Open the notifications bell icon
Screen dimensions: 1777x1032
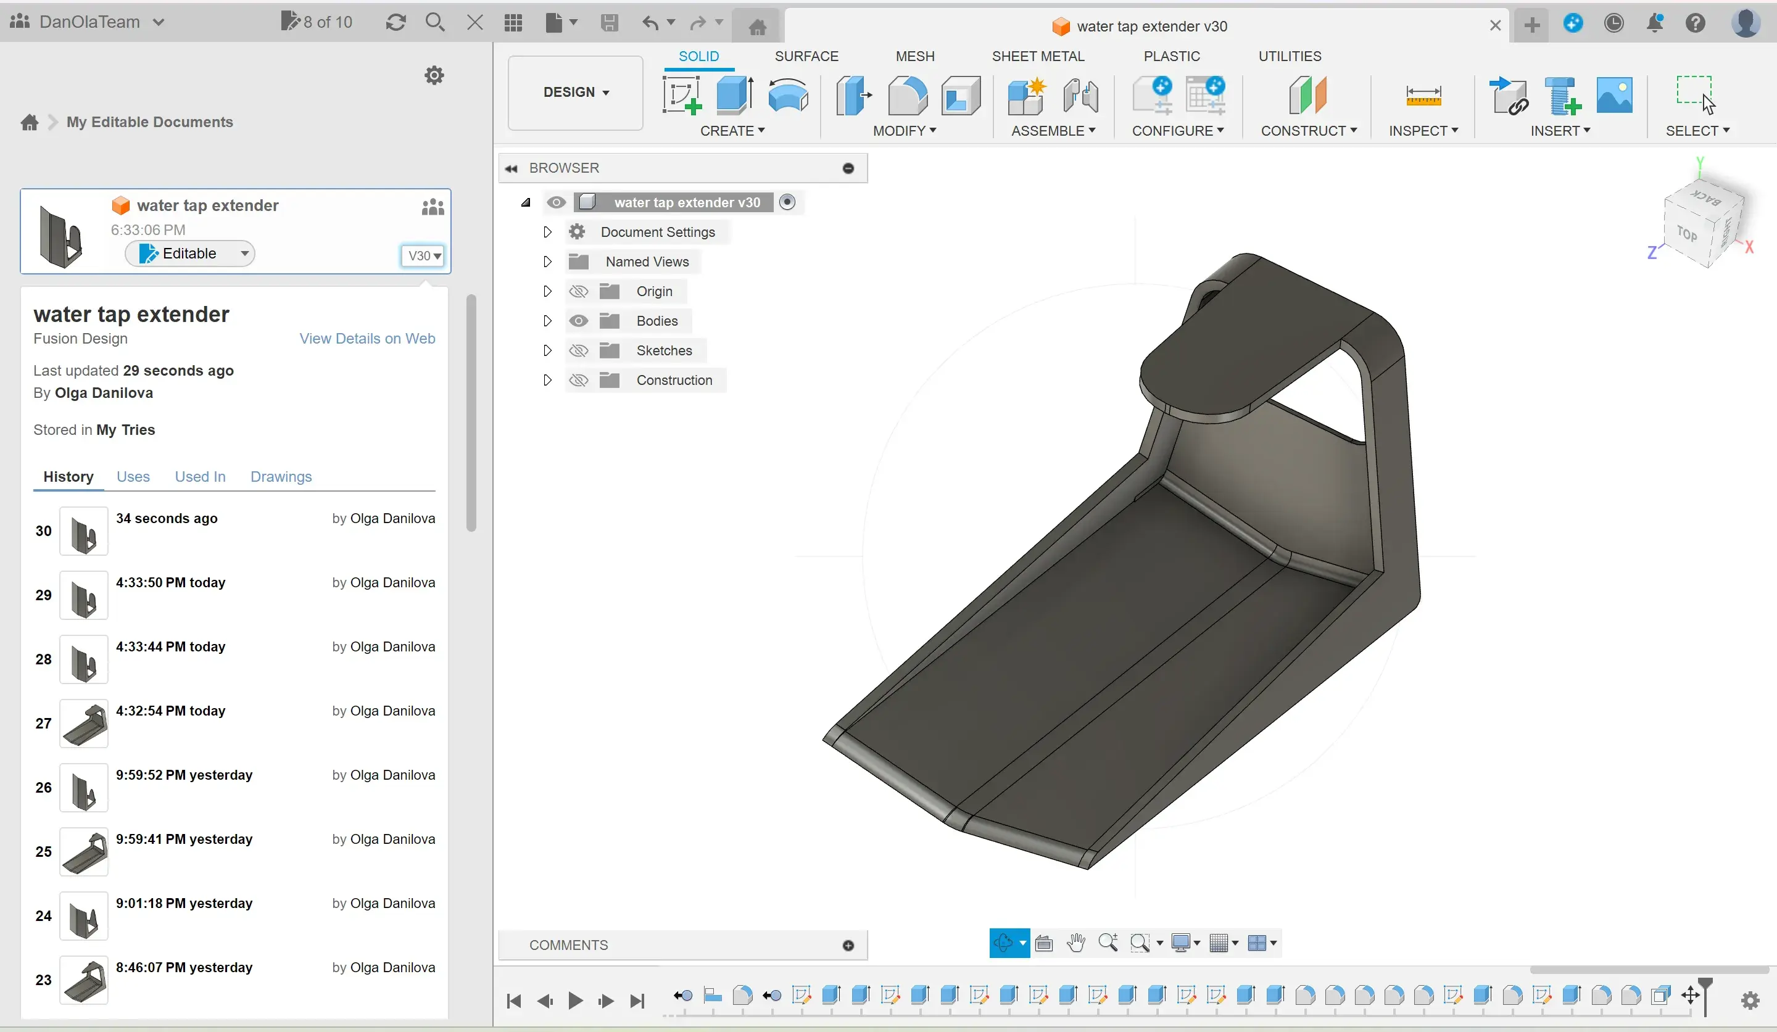pyautogui.click(x=1654, y=23)
